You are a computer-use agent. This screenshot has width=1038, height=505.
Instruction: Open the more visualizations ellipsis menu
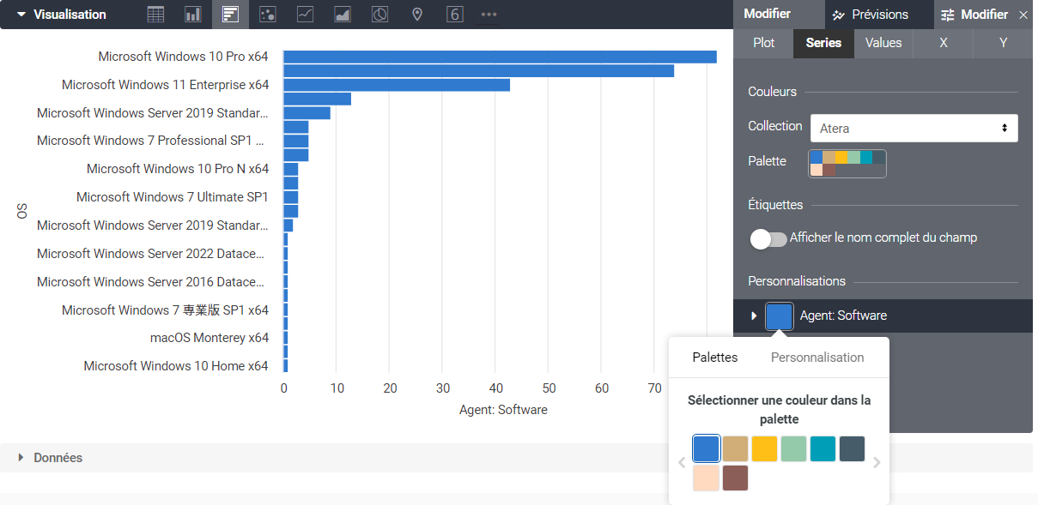pyautogui.click(x=489, y=15)
